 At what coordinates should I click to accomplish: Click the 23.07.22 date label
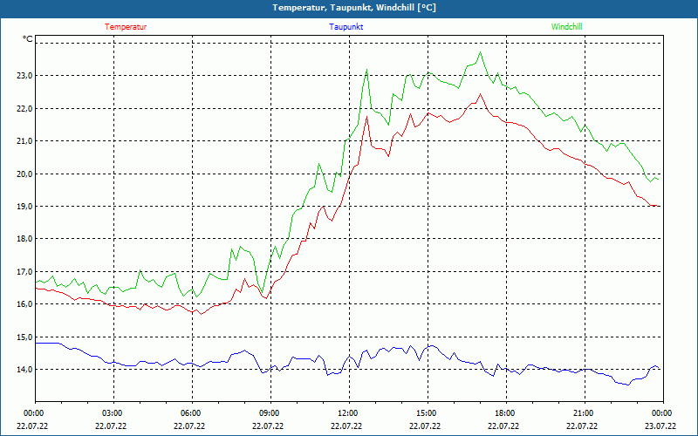tap(660, 426)
